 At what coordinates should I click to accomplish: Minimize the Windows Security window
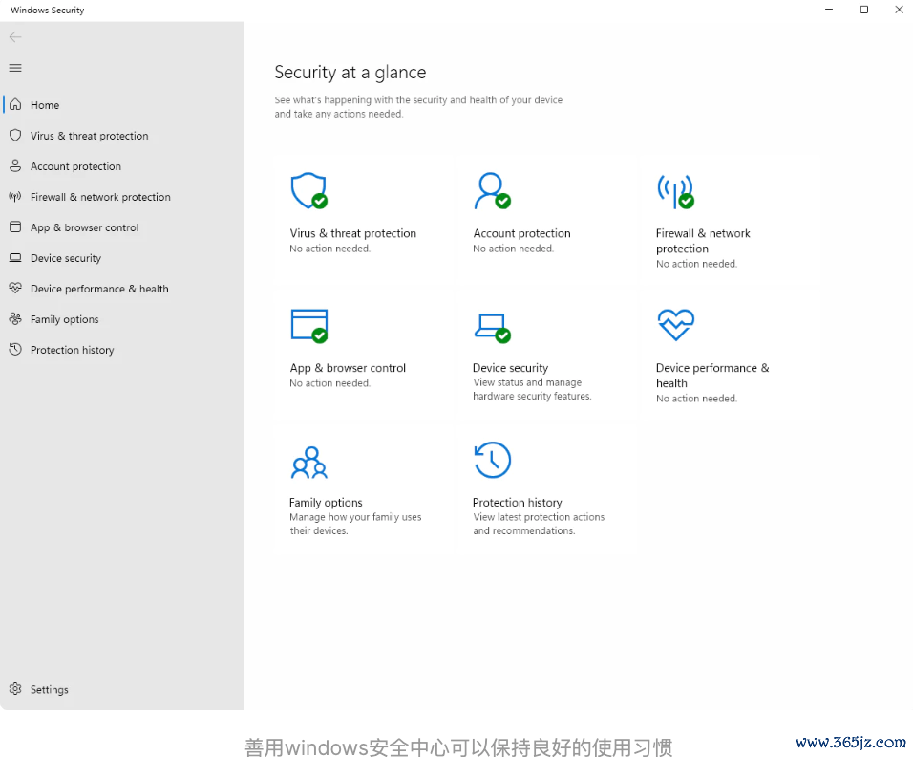point(829,10)
